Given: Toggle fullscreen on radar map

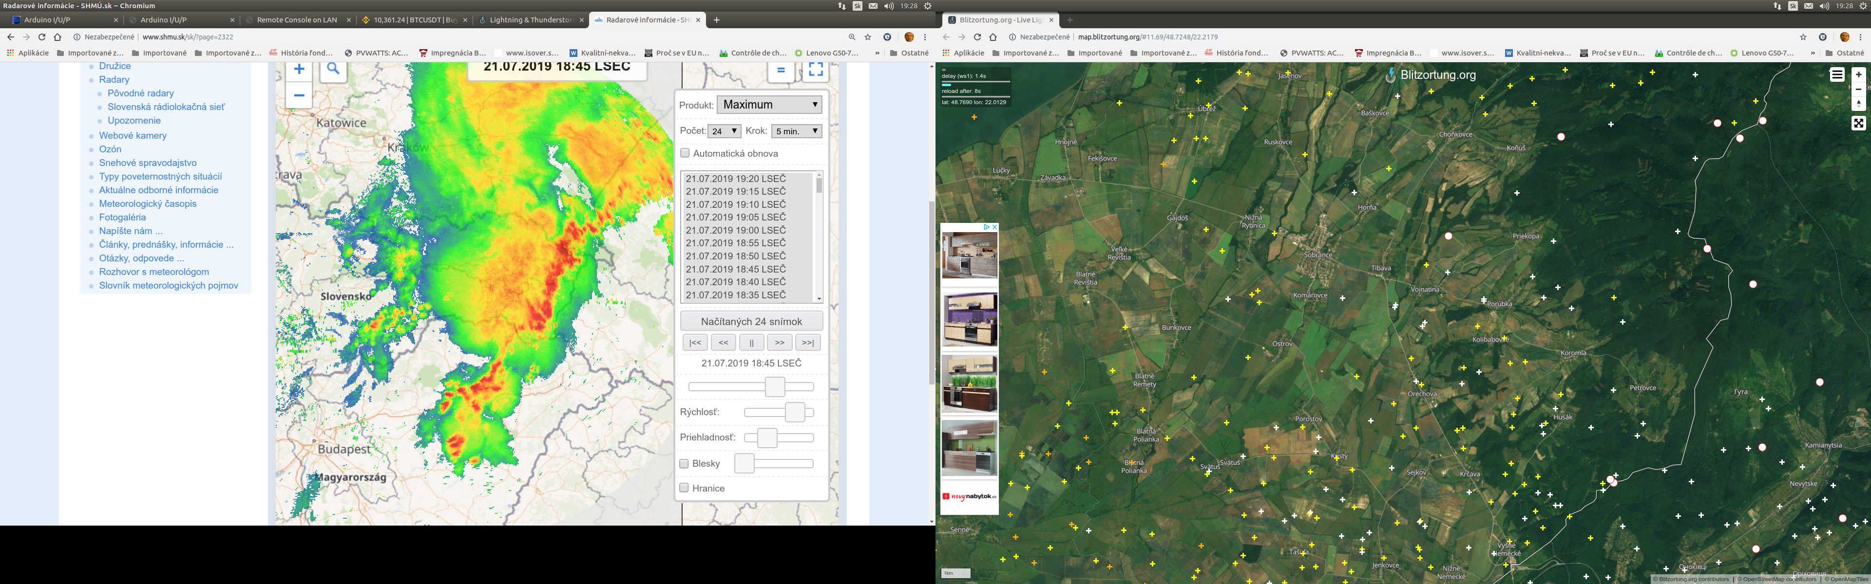Looking at the screenshot, I should (816, 70).
